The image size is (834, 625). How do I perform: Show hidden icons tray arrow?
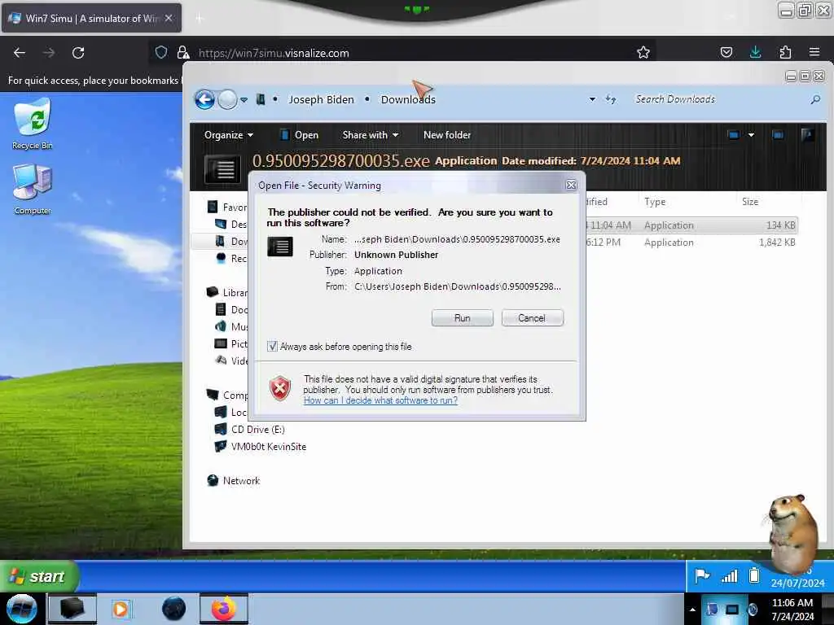(x=692, y=610)
